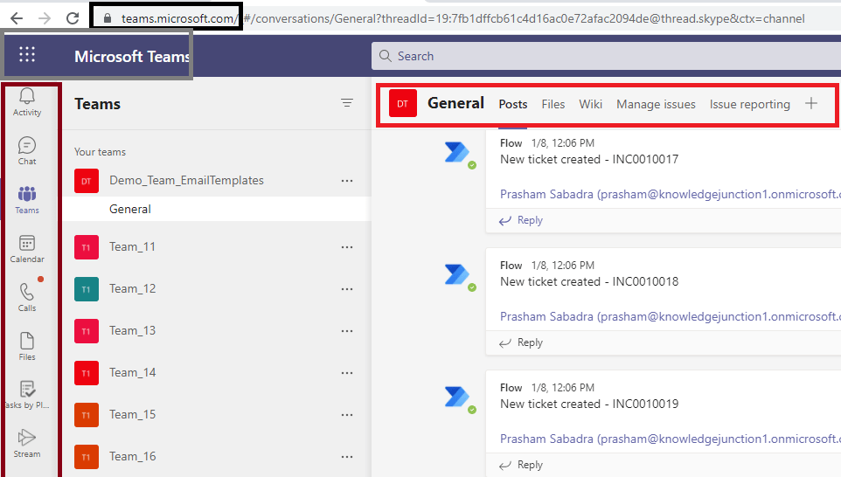Click the 'New ticket created - INC0010019' text
Image resolution: width=841 pixels, height=477 pixels.
[x=589, y=404]
